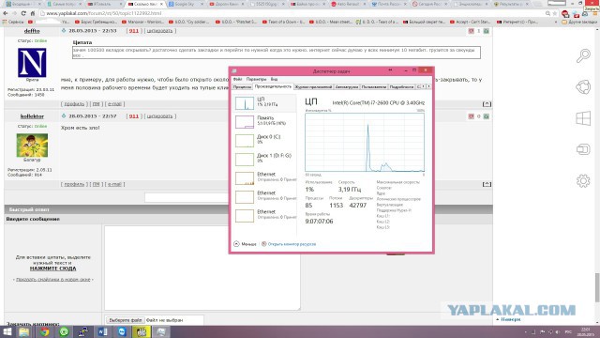Click the e-mail link under kollektor's post
The width and height of the screenshot is (600, 338).
pyautogui.click(x=114, y=184)
